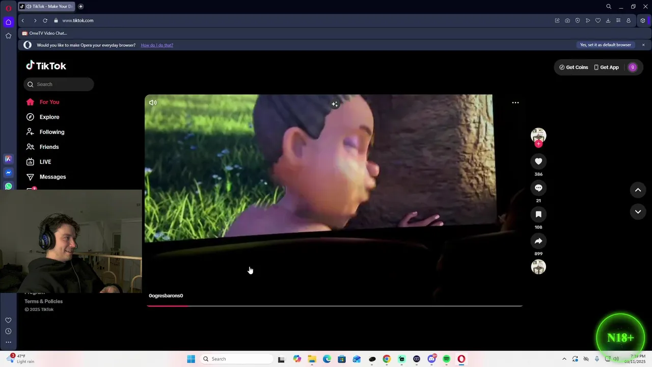Viewport: 652px width, 367px height.
Task: Click in the TikTok search field
Action: coord(59,84)
